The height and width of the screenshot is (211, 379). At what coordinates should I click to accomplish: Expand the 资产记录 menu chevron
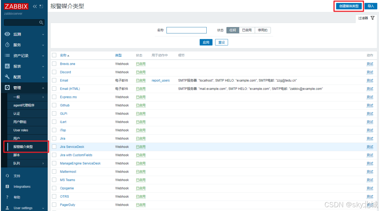click(x=43, y=56)
